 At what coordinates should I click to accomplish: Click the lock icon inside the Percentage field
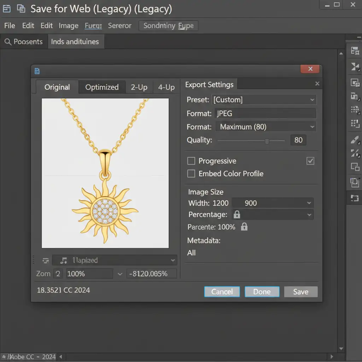[x=237, y=214]
